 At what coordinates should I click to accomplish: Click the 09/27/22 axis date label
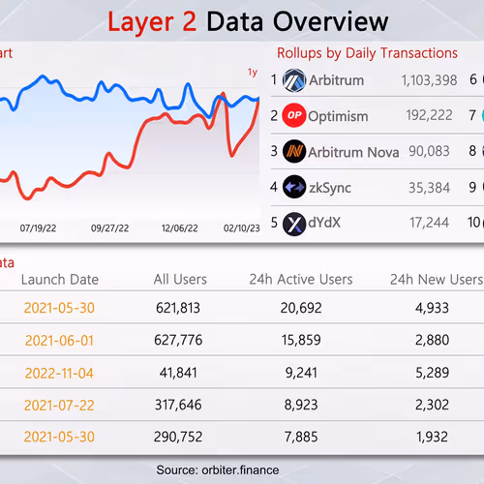pos(109,228)
